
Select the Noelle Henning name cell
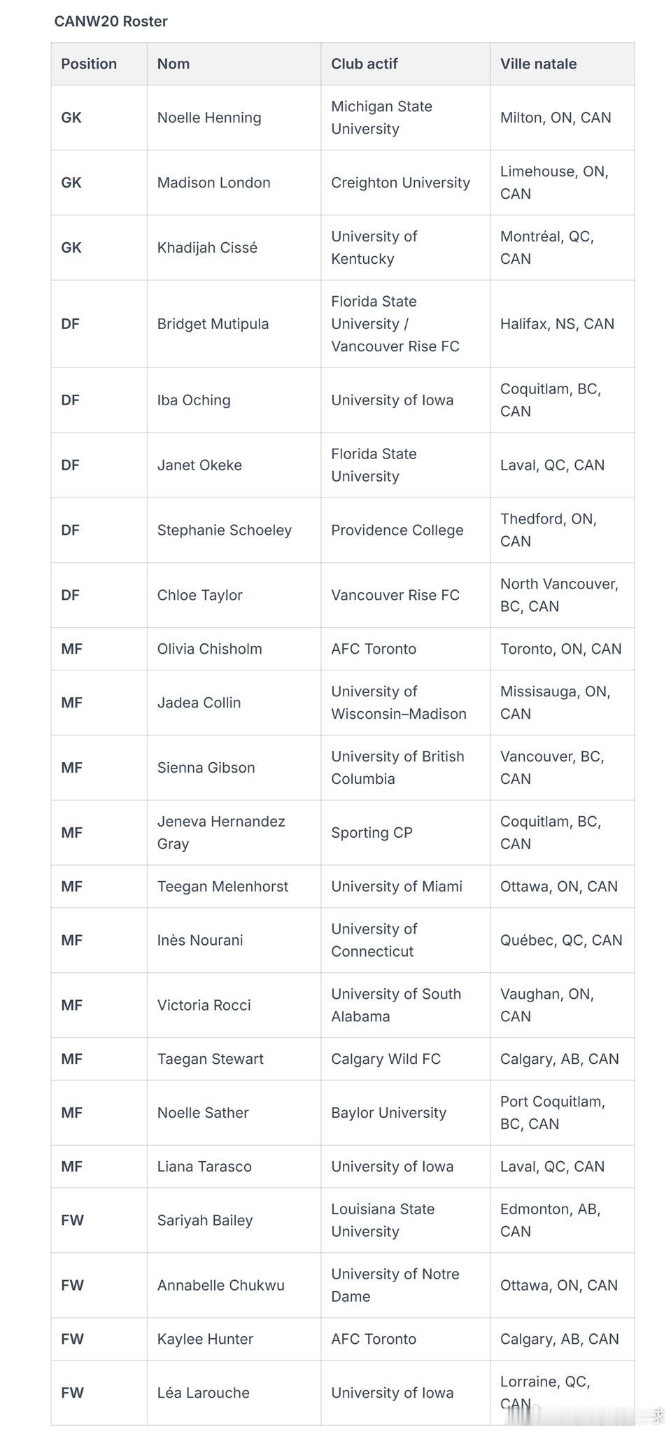234,118
